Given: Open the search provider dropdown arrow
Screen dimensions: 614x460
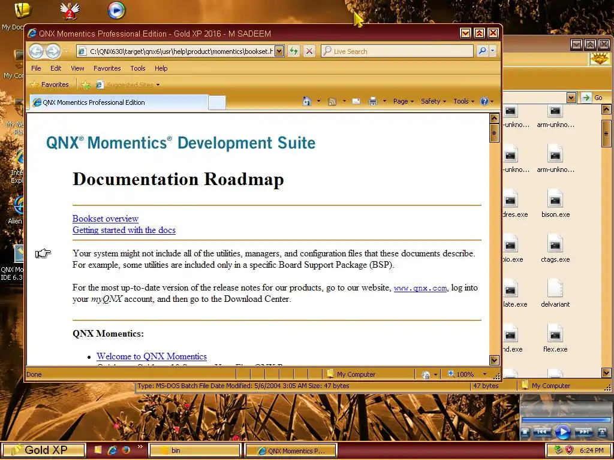Looking at the screenshot, I should click(x=493, y=51).
